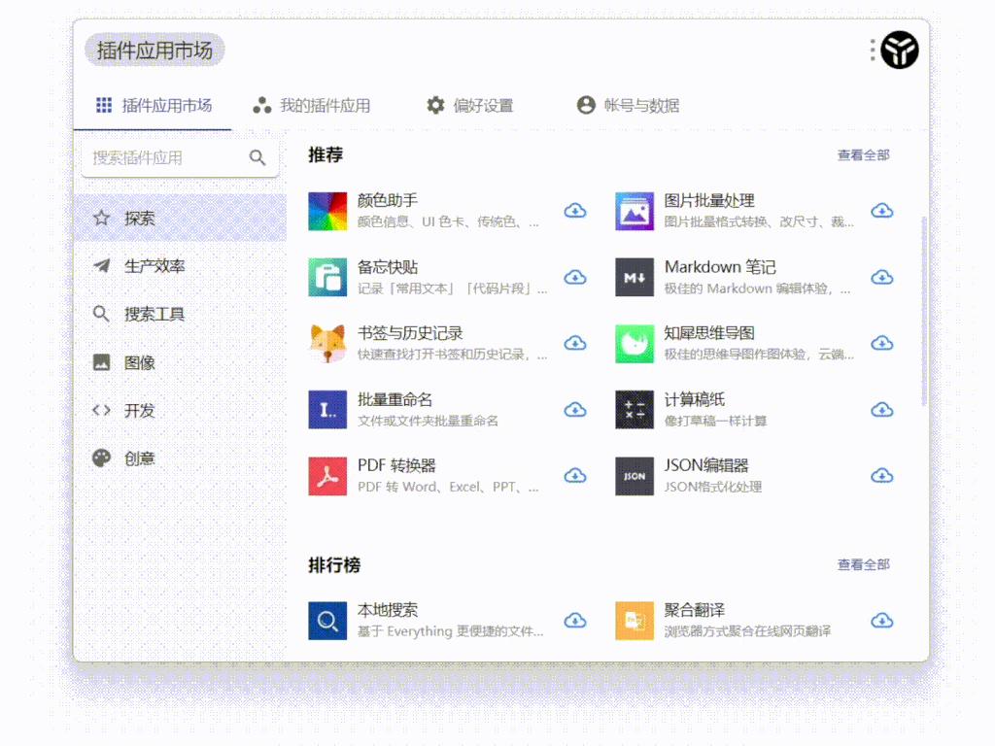Screen dimensions: 995x746
Task: Click the download cloud next to 批量重命名
Action: click(x=575, y=409)
